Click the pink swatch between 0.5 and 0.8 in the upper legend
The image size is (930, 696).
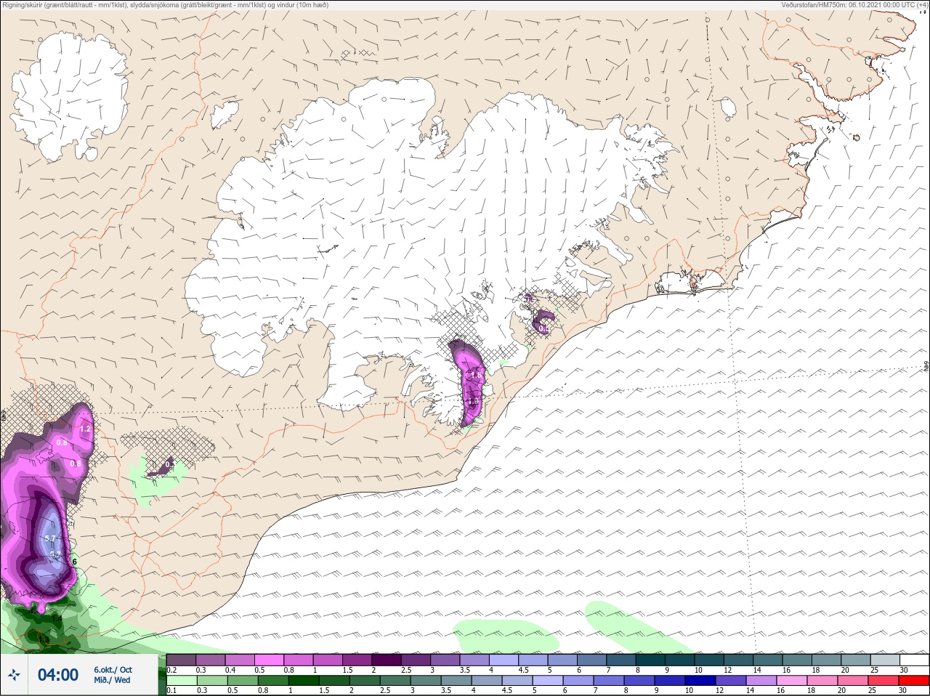point(270,660)
